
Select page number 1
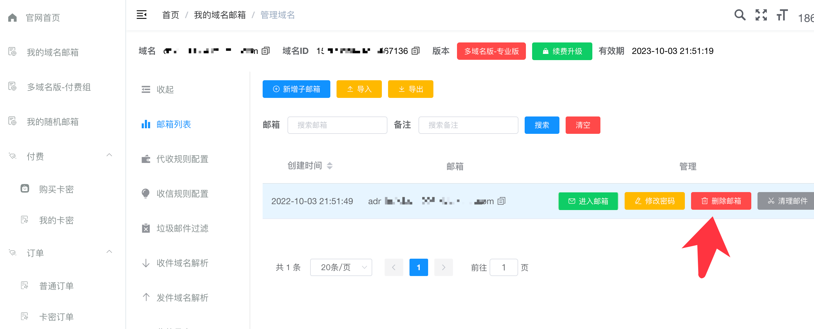click(x=419, y=267)
